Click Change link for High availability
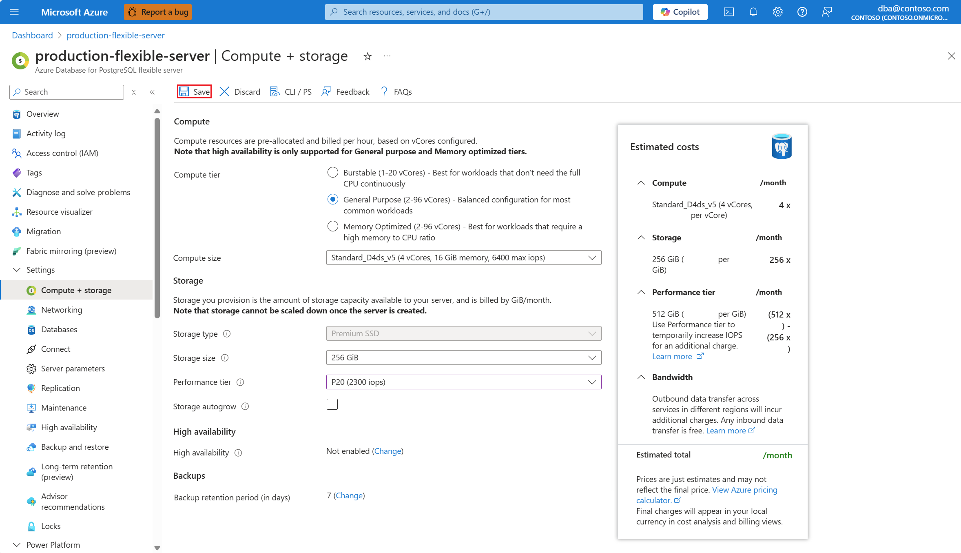The height and width of the screenshot is (553, 961). point(387,451)
